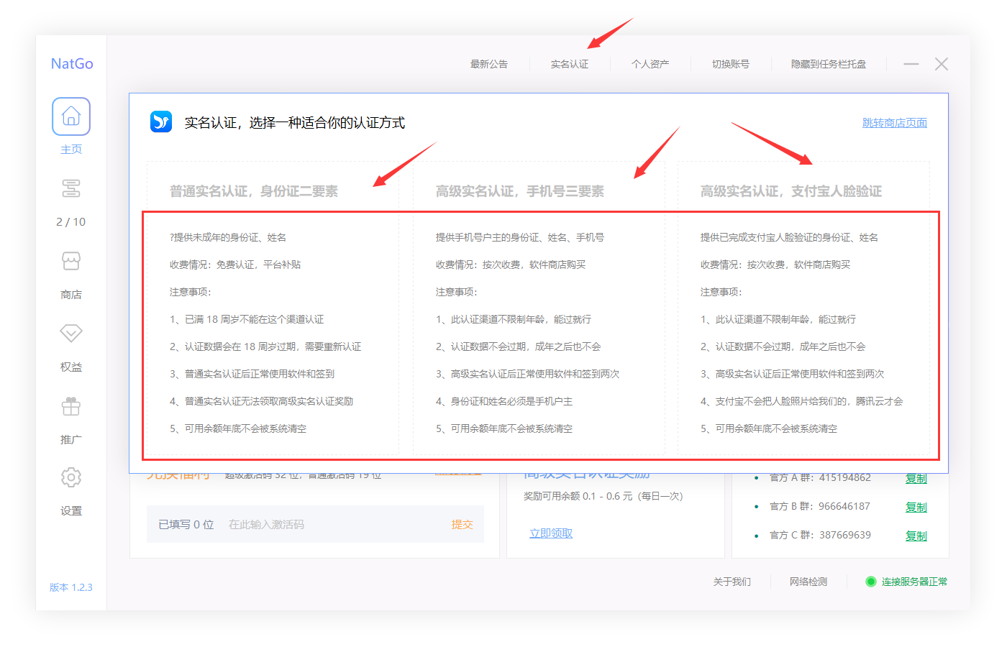This screenshot has width=1007, height=647.
Task: Click text 2、认证数据会在 18 周岁过期，需要重新认证
Action: (265, 347)
